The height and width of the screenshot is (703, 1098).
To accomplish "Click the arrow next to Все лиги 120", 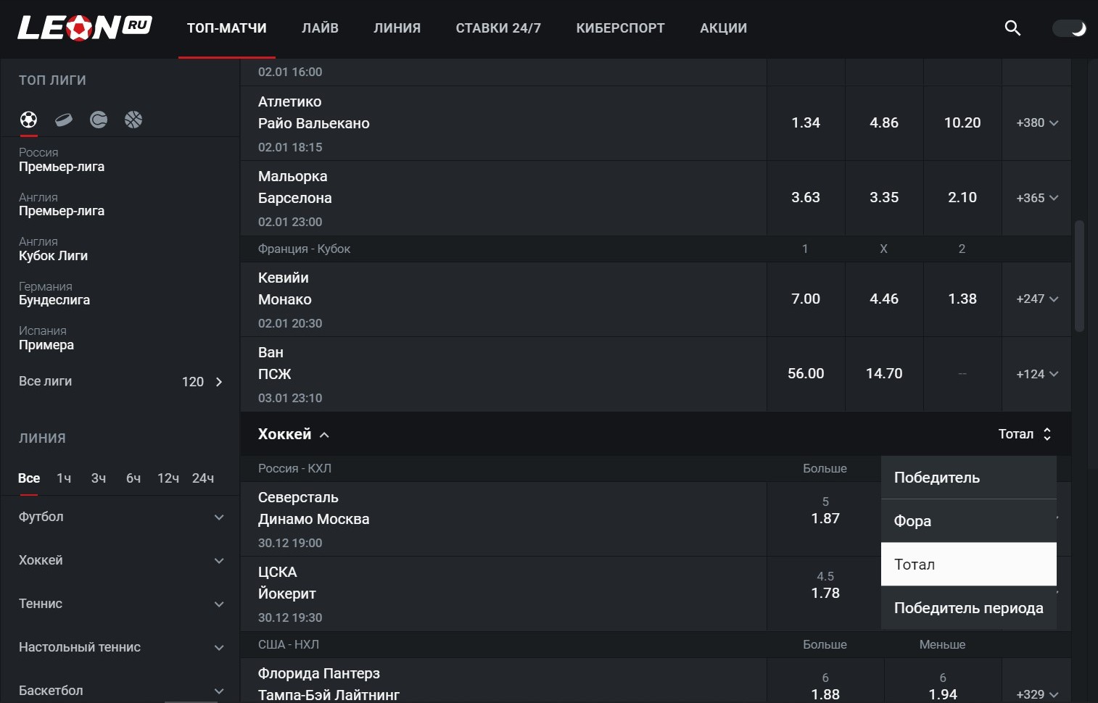I will [x=219, y=382].
